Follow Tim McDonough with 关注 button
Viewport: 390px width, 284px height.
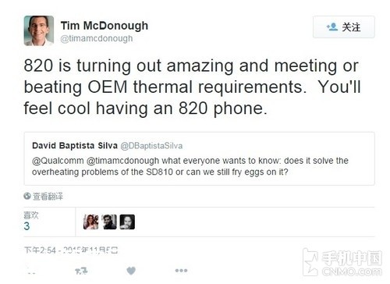(x=344, y=27)
